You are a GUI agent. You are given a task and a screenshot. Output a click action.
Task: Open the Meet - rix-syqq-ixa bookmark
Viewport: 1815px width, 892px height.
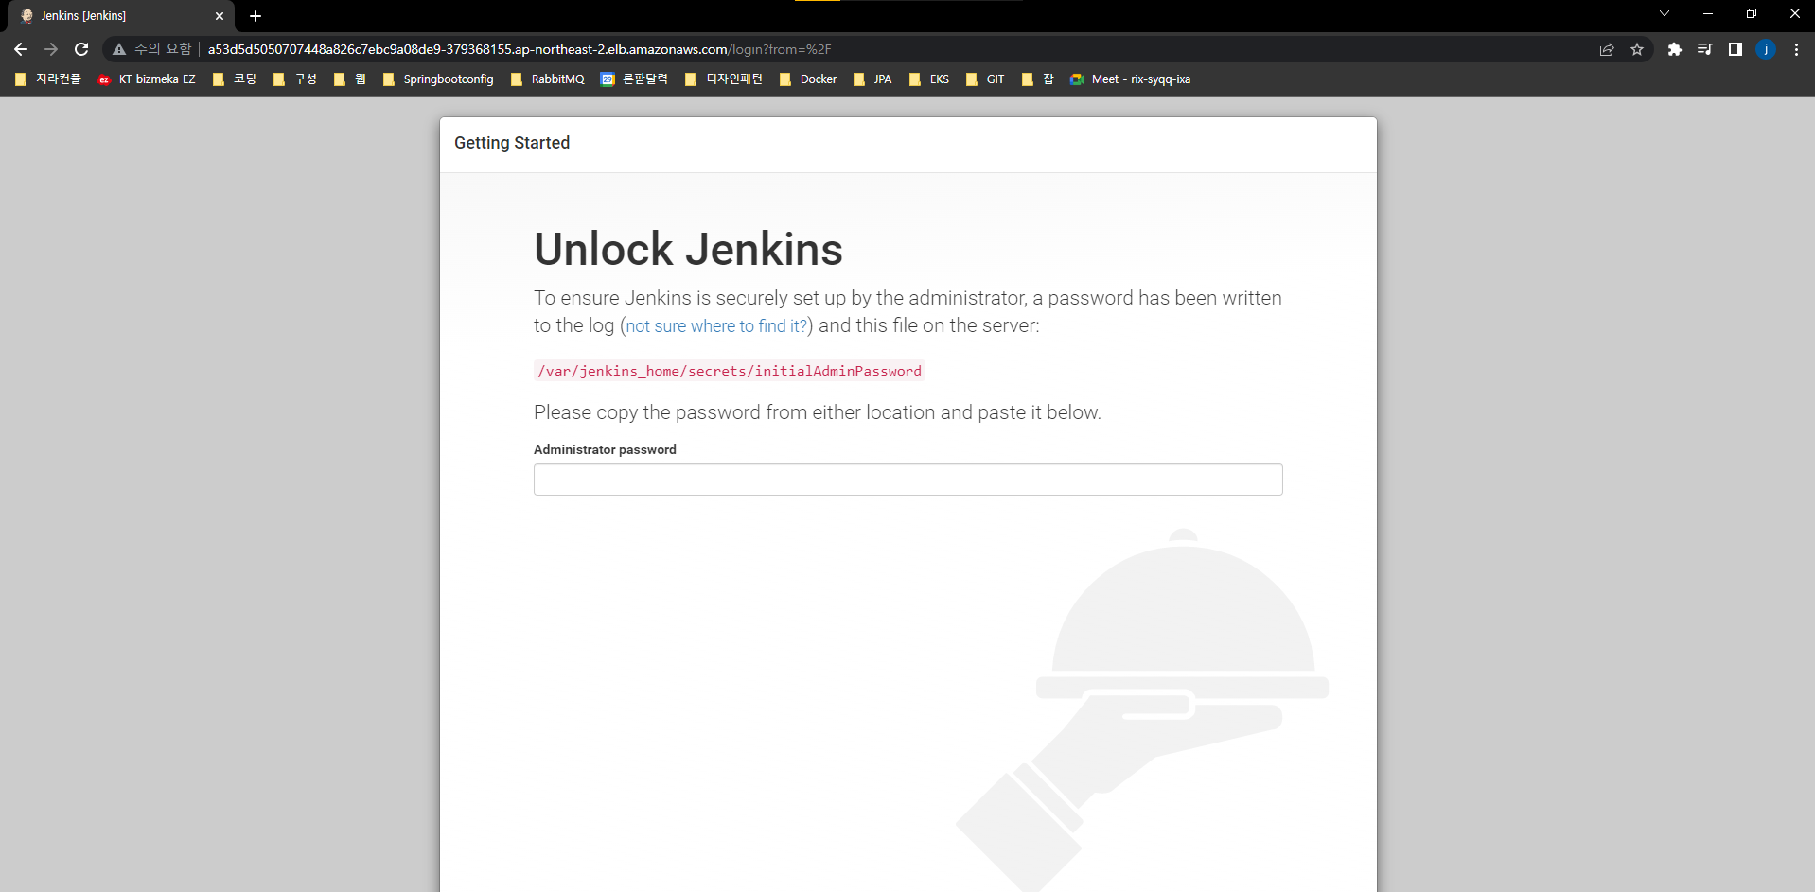pyautogui.click(x=1130, y=79)
